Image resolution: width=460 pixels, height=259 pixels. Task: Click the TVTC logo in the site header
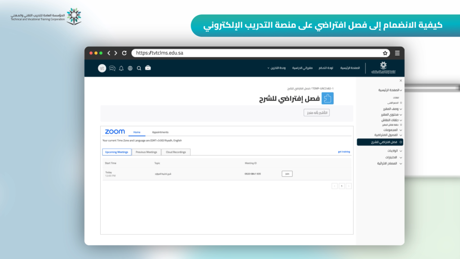(x=384, y=67)
